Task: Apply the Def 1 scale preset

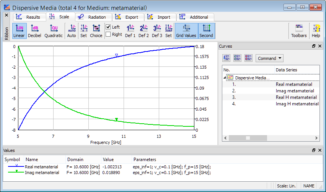Action: (130, 31)
